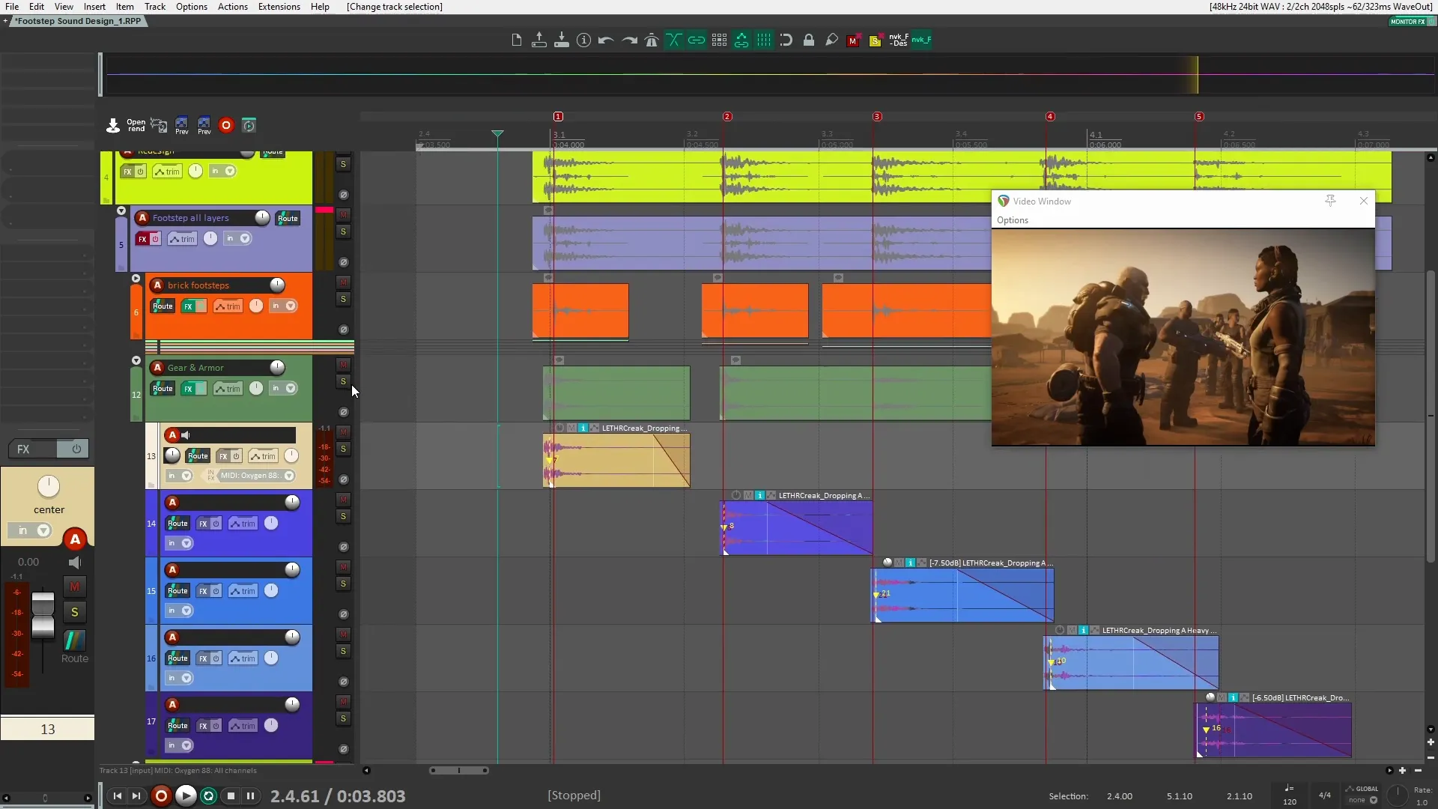Toggle envelope move with items icon
The height and width of the screenshot is (809, 1438).
741,40
